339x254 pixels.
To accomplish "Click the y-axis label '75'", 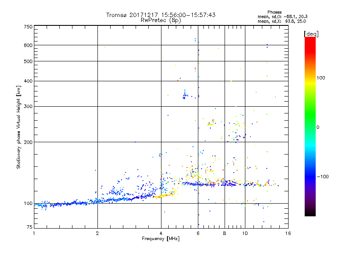I will [30, 227].
